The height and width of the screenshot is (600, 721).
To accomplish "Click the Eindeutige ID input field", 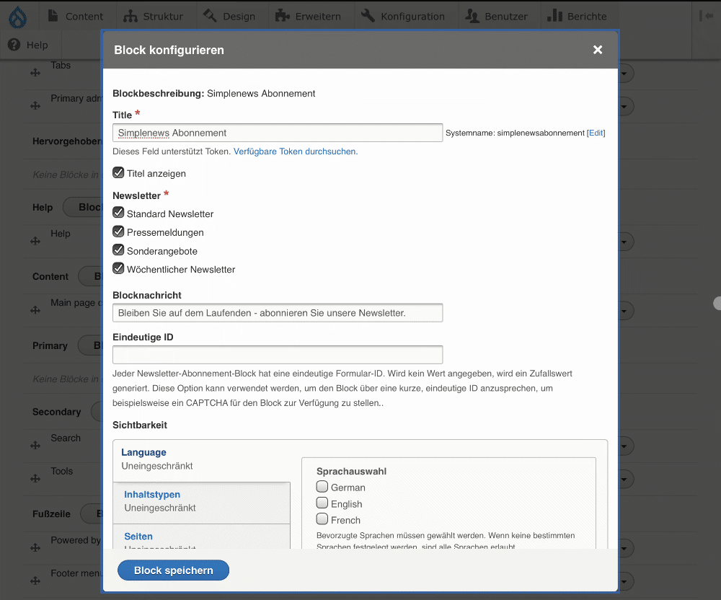I will 278,355.
